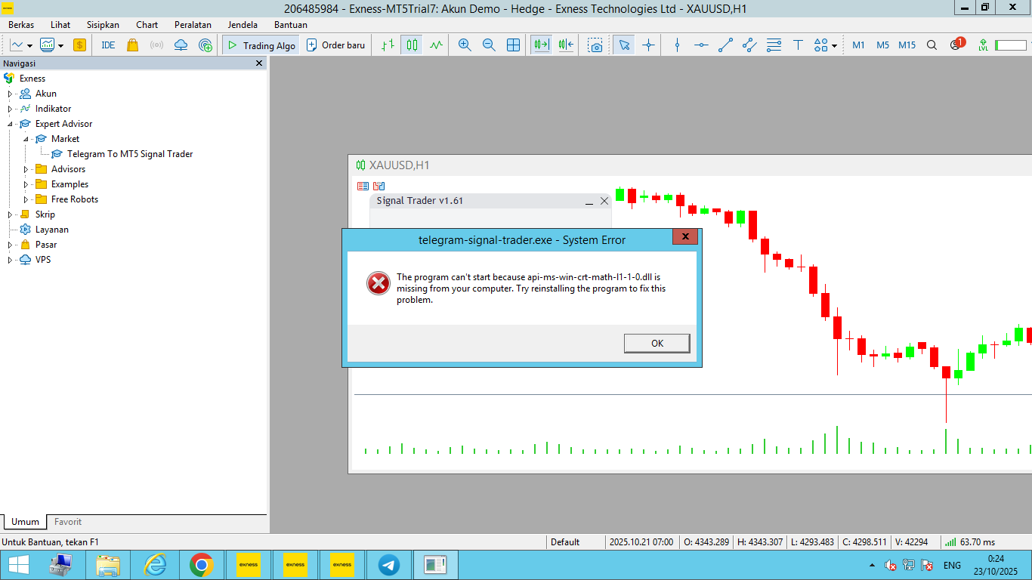This screenshot has width=1032, height=580.
Task: Select the horizontal line drawing tool
Action: point(701,45)
